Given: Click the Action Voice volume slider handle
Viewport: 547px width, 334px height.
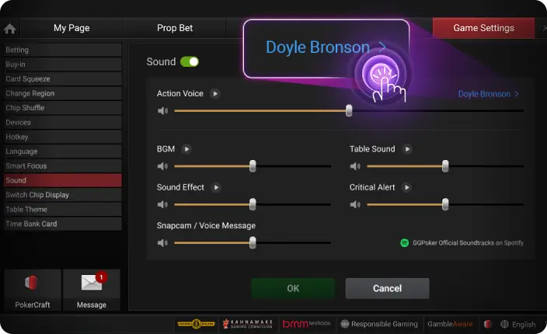Looking at the screenshot, I should click(x=349, y=111).
